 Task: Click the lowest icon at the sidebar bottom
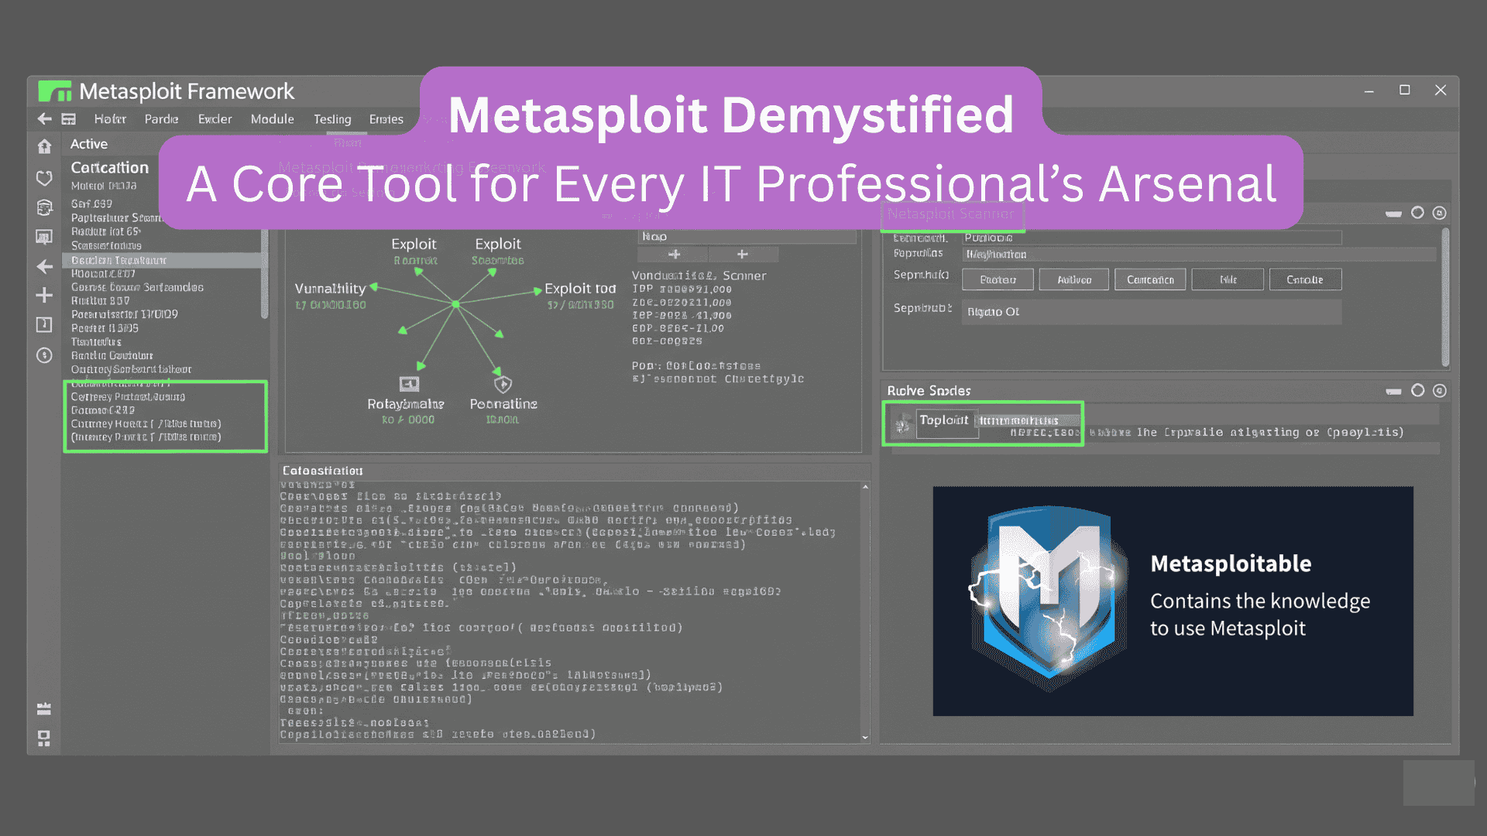pyautogui.click(x=44, y=738)
